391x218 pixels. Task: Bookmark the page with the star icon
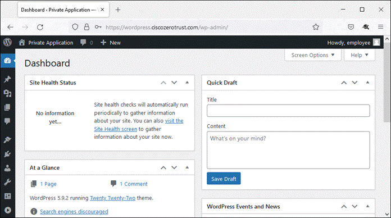click(x=316, y=27)
